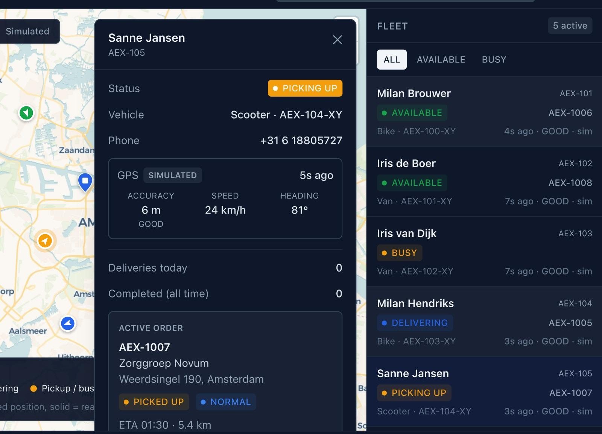
Task: Select Milan Hendriks in fleet list
Action: click(x=484, y=322)
